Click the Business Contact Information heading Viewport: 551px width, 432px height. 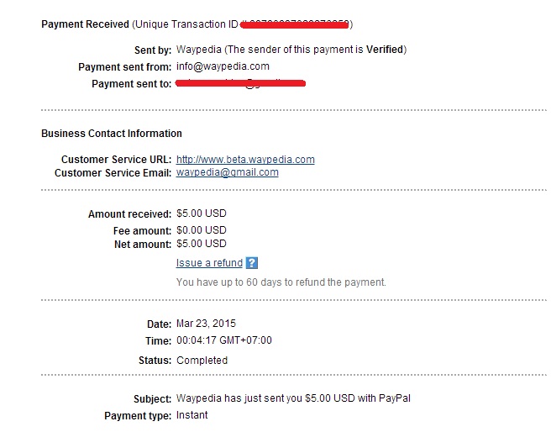112,134
